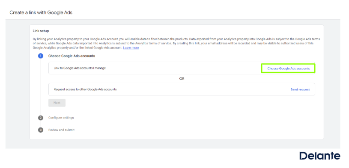Click 'Request access to other Google Ads accounts' text
This screenshot has width=349, height=168.
(85, 89)
